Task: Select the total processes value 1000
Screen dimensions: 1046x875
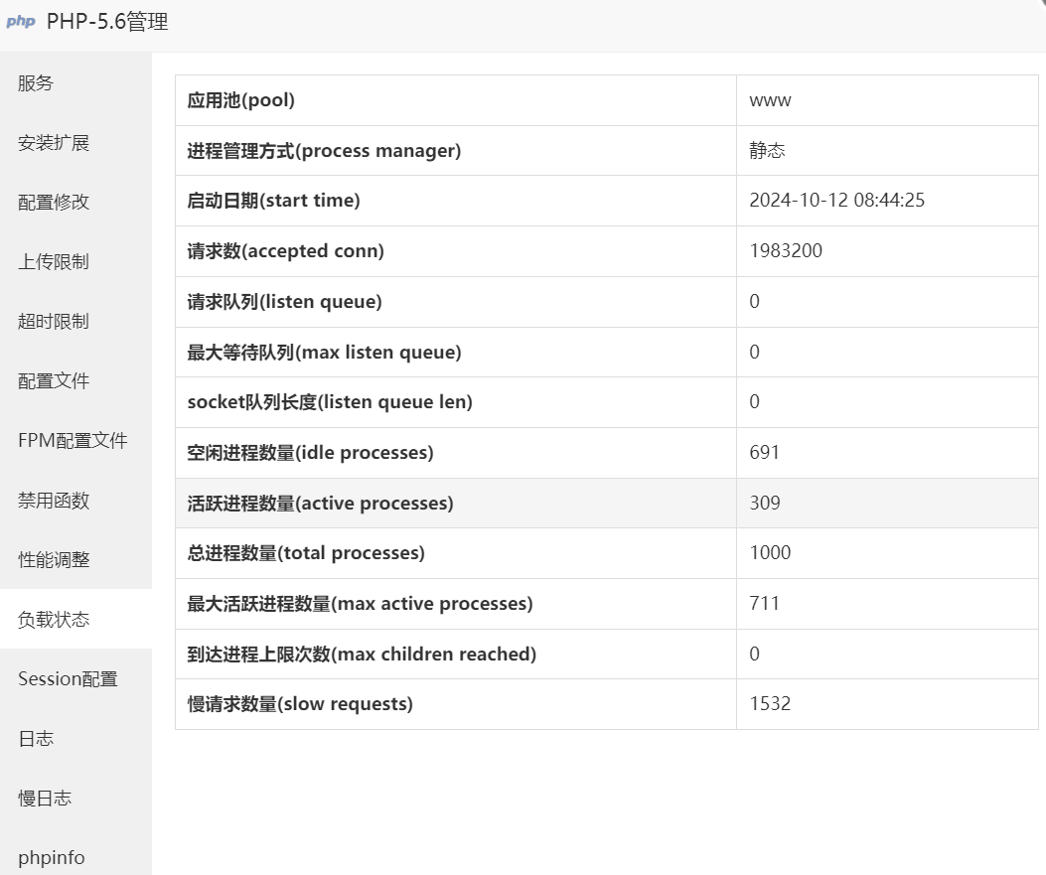Action: tap(770, 553)
